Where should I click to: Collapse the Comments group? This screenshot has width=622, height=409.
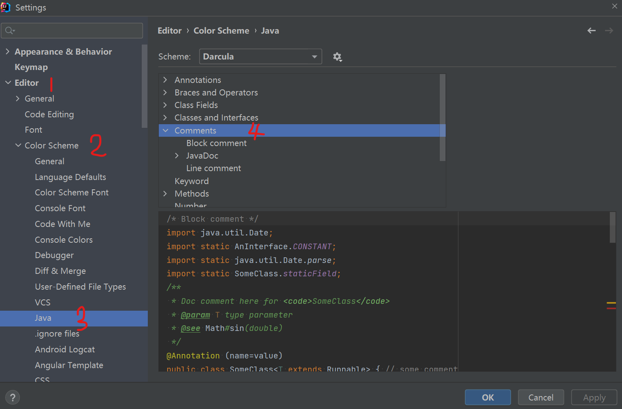(165, 131)
